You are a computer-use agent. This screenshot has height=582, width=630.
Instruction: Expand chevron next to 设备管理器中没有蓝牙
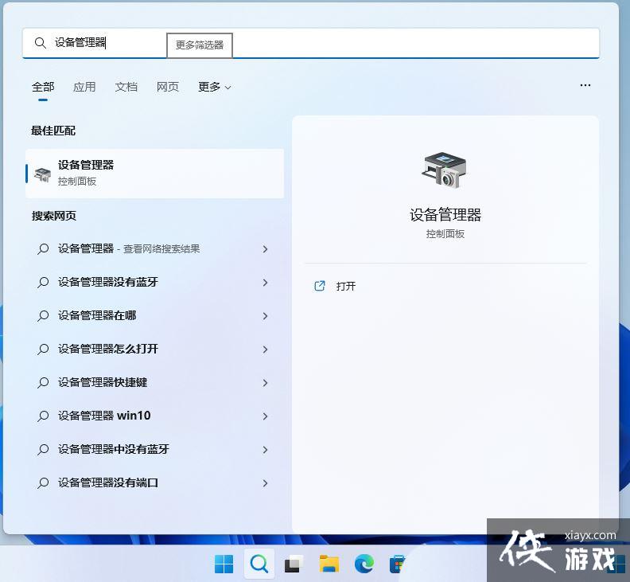point(265,449)
